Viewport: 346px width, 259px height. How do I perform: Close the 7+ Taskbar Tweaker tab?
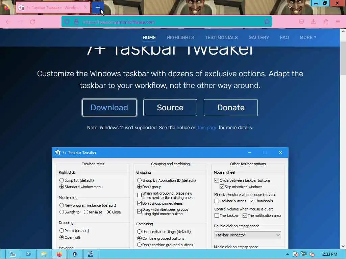click(85, 7)
